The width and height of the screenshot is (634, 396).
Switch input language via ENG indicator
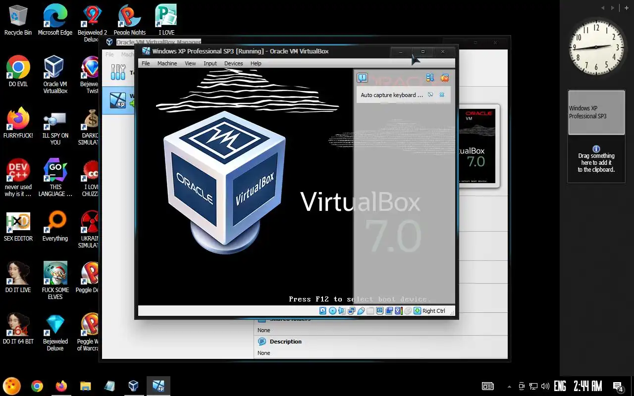click(560, 386)
